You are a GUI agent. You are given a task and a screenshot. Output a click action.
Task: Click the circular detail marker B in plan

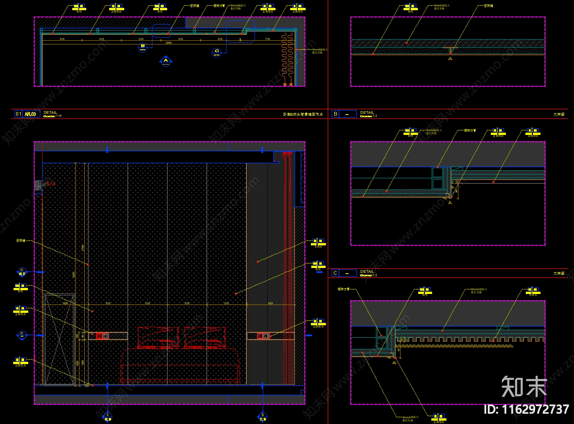tap(142, 47)
